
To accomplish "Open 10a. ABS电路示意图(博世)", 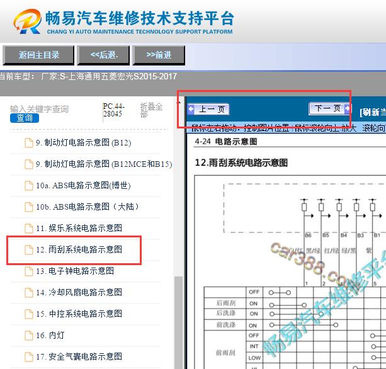I will (x=83, y=185).
